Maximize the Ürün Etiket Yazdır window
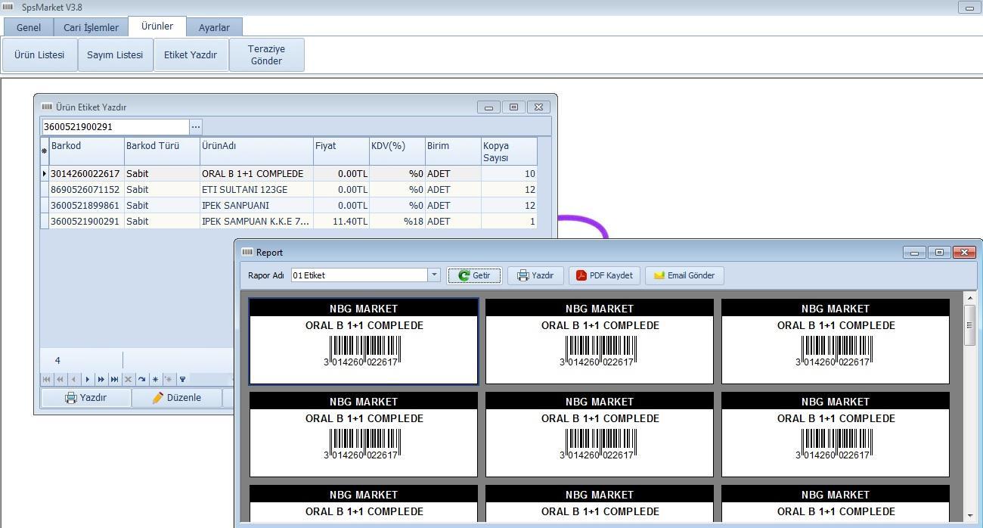 [x=513, y=107]
